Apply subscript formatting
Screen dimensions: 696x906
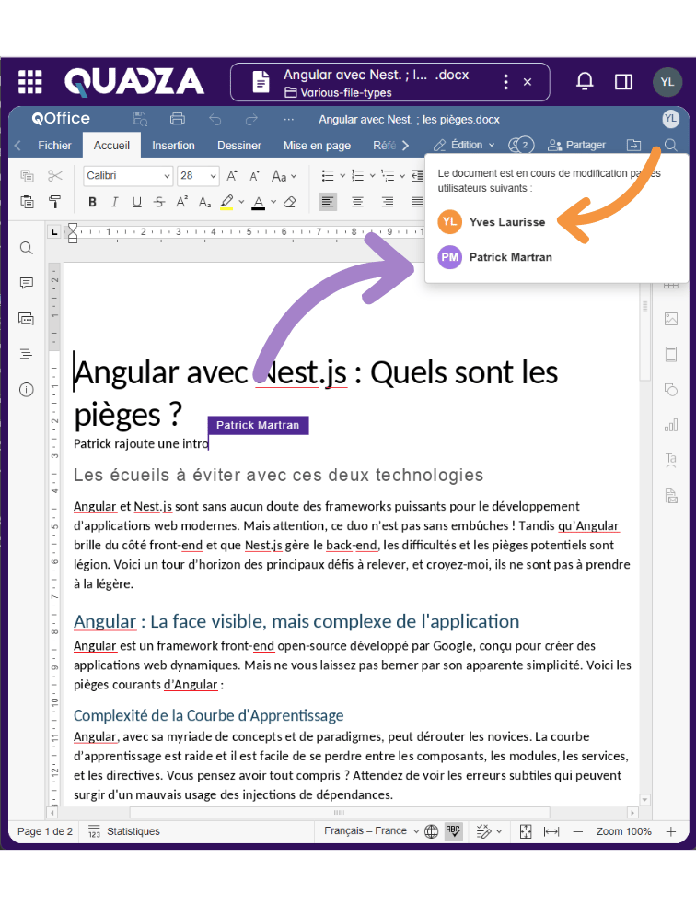pyautogui.click(x=204, y=202)
